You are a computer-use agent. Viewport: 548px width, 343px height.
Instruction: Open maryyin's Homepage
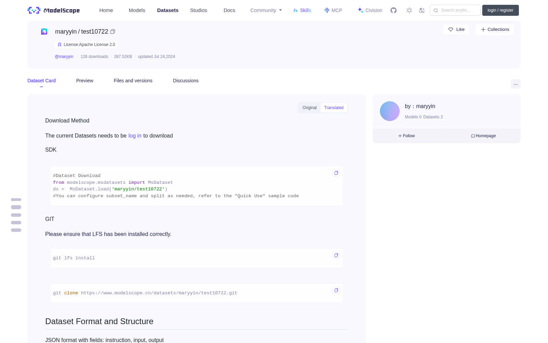483,136
